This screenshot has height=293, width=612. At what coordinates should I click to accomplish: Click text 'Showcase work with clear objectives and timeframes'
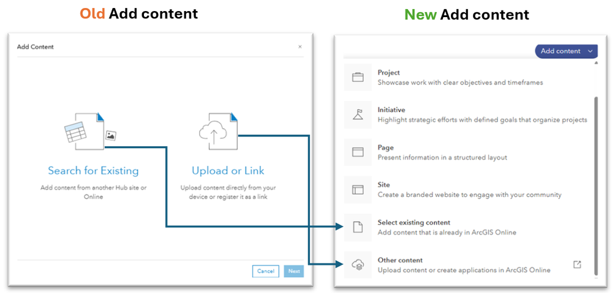click(460, 83)
